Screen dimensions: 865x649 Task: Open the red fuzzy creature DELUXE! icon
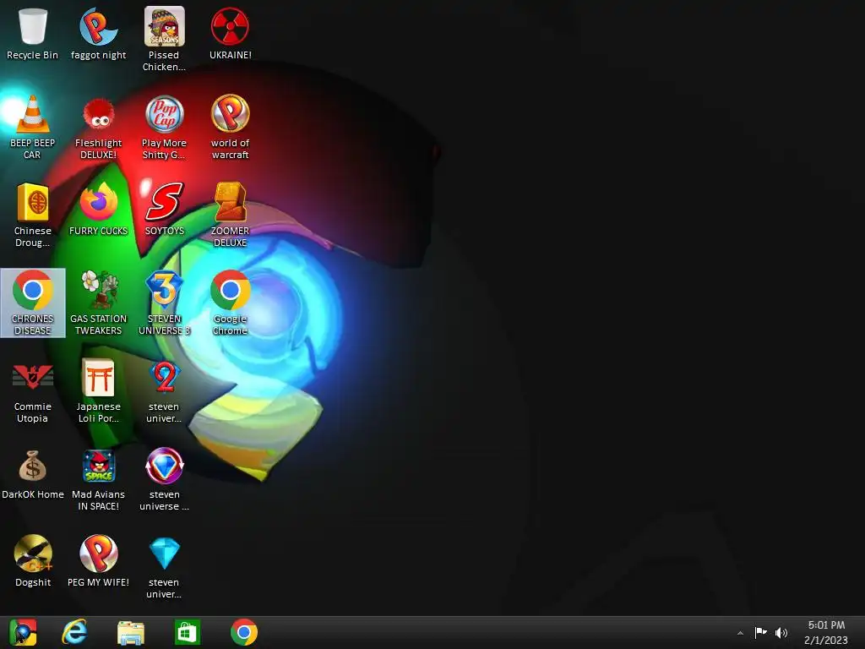(x=98, y=114)
